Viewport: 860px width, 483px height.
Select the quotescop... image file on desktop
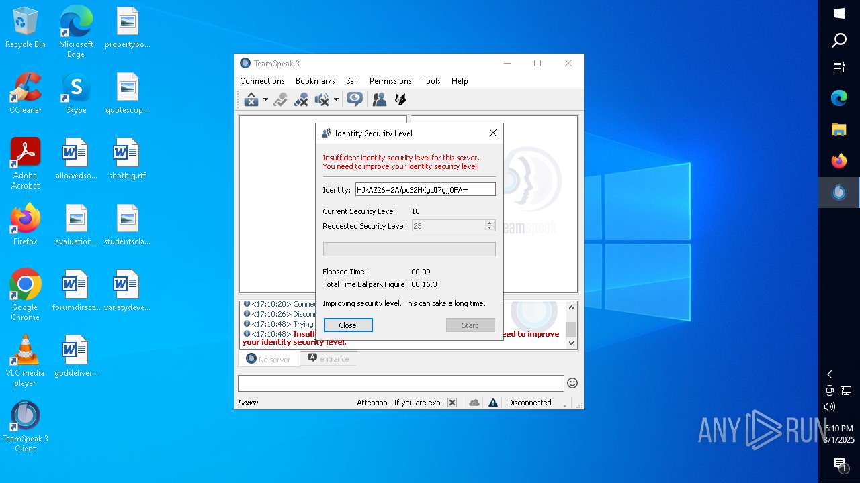point(127,93)
